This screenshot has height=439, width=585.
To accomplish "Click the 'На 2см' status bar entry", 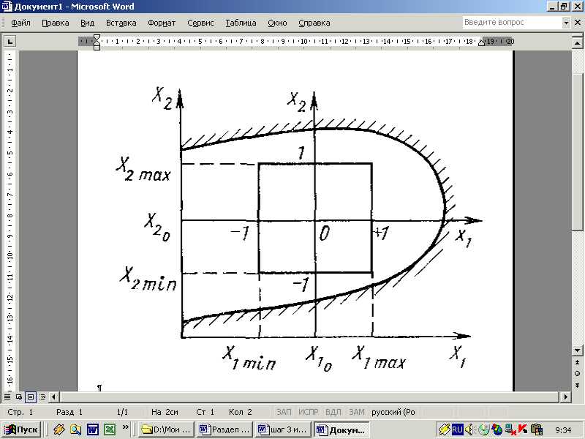I will [165, 412].
